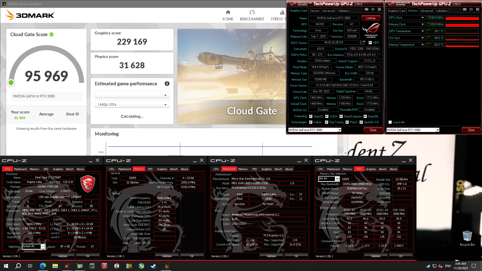The image size is (482, 271).
Task: Toggle the DirectML checkbox
Action: coord(365,116)
